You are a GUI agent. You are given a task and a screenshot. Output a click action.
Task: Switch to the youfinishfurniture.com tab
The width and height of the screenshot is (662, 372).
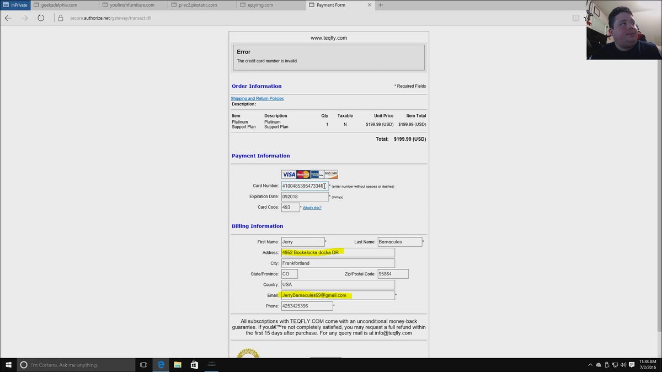click(134, 5)
